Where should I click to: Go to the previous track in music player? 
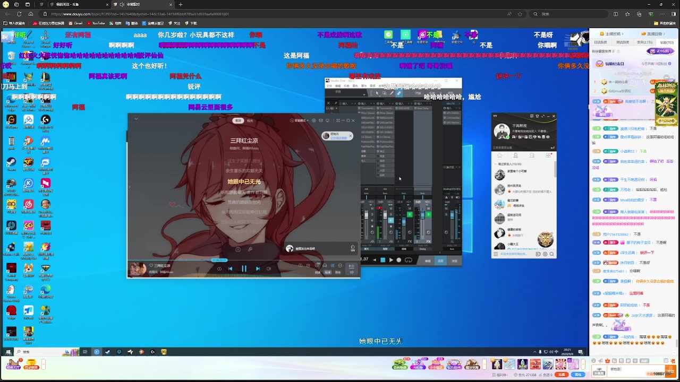pyautogui.click(x=230, y=268)
